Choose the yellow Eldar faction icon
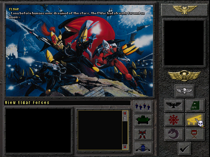210x157 pixels. 195,120
